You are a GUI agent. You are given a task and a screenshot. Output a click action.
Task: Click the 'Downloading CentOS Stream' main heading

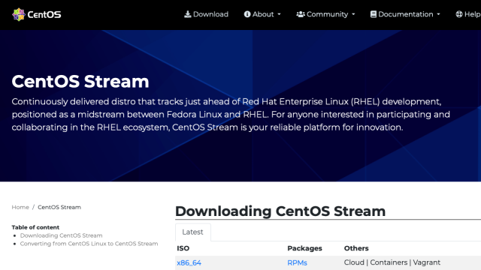280,211
